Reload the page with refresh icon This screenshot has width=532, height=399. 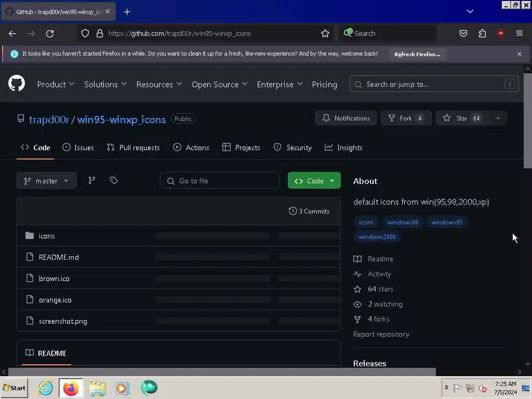point(50,33)
